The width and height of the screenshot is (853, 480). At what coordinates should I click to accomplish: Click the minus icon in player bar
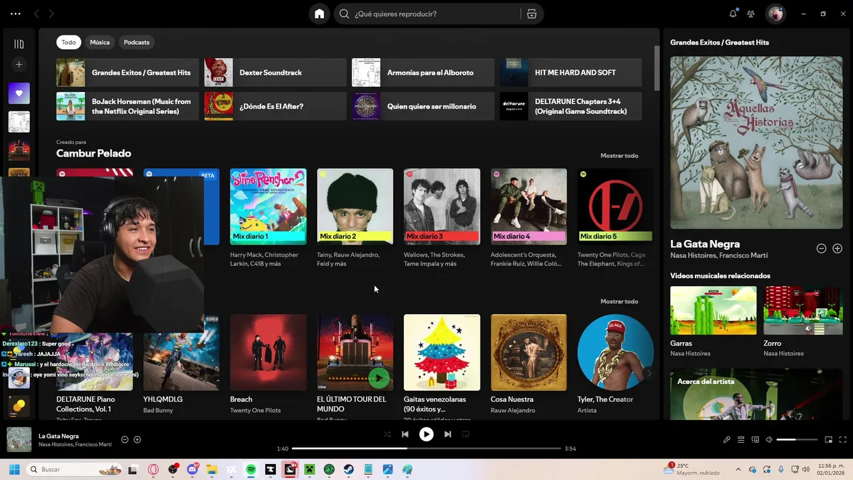[x=125, y=439]
